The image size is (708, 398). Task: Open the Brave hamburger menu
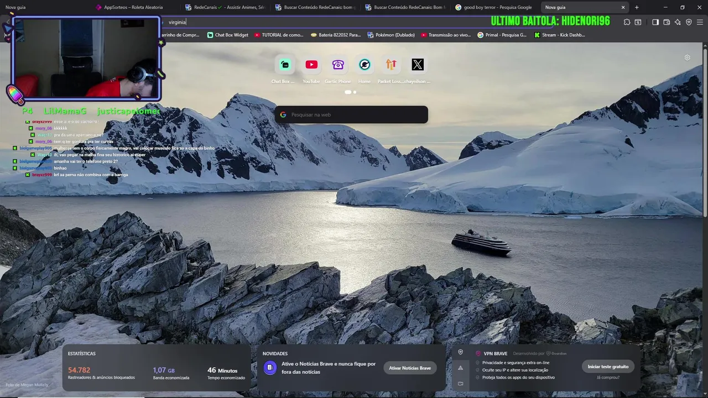point(700,22)
